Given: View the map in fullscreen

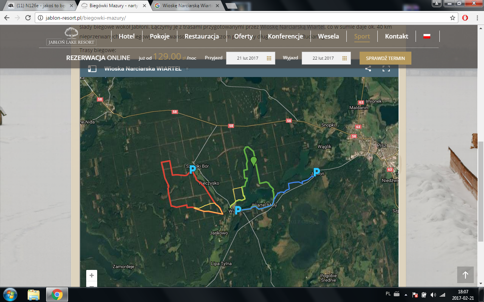Looking at the screenshot, I should 386,69.
